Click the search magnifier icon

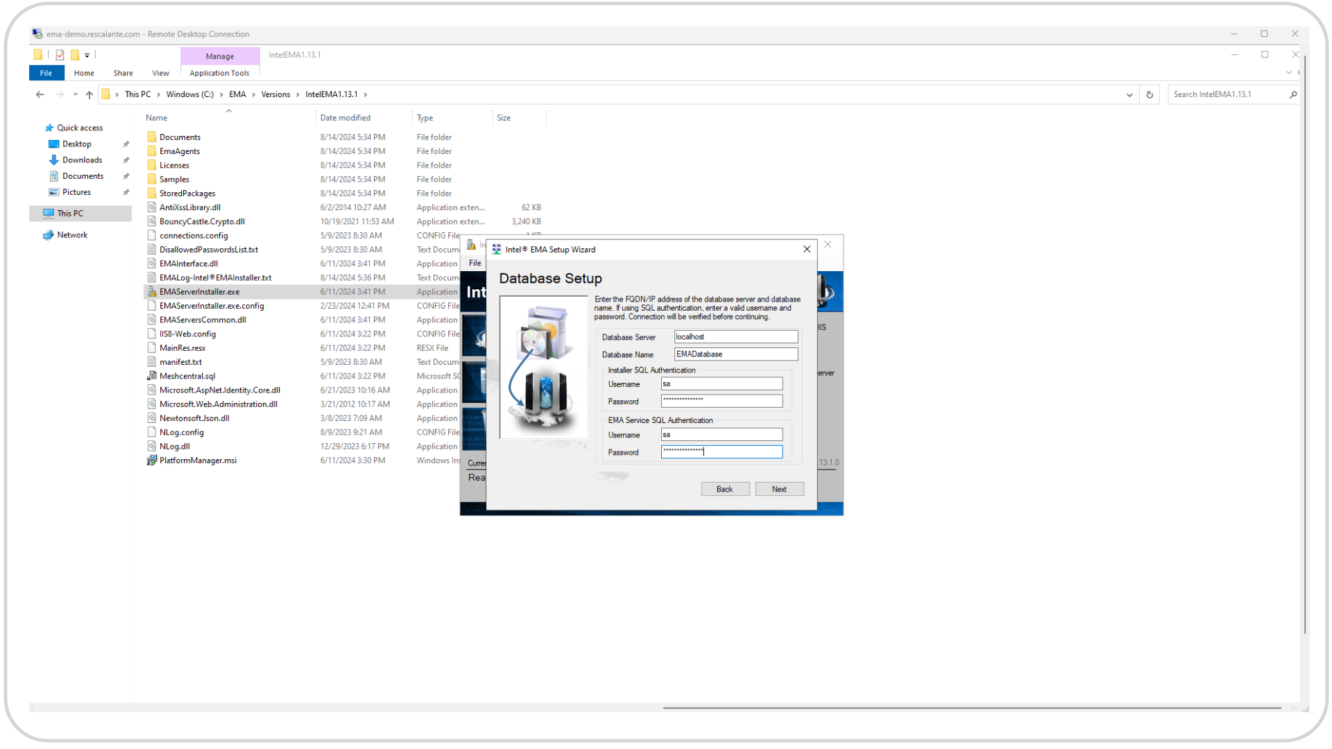pos(1292,94)
